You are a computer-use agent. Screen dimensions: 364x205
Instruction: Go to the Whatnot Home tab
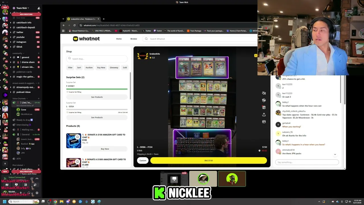119,39
